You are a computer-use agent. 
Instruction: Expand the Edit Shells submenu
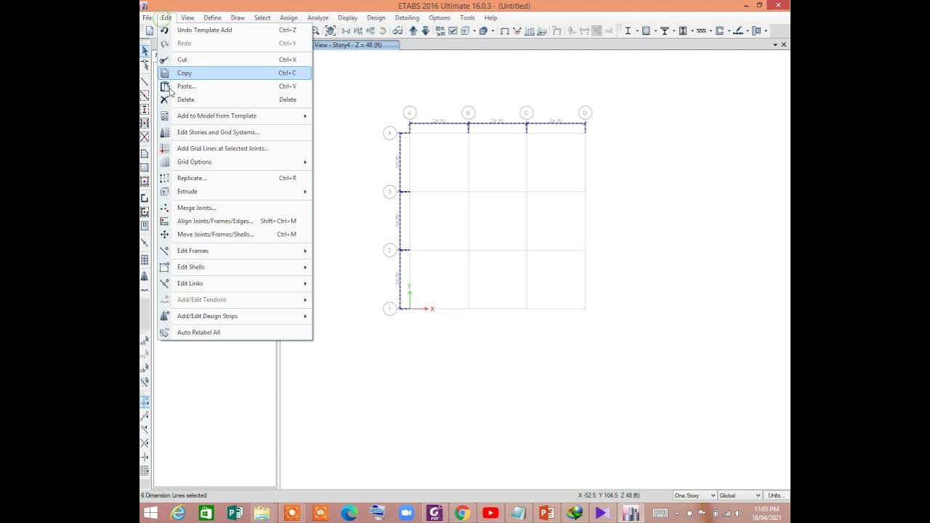coord(235,267)
